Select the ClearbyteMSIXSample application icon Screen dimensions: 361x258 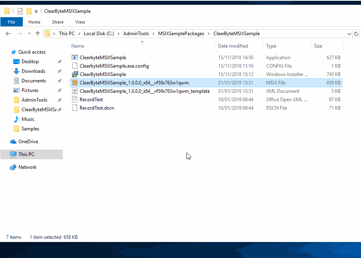click(x=74, y=58)
